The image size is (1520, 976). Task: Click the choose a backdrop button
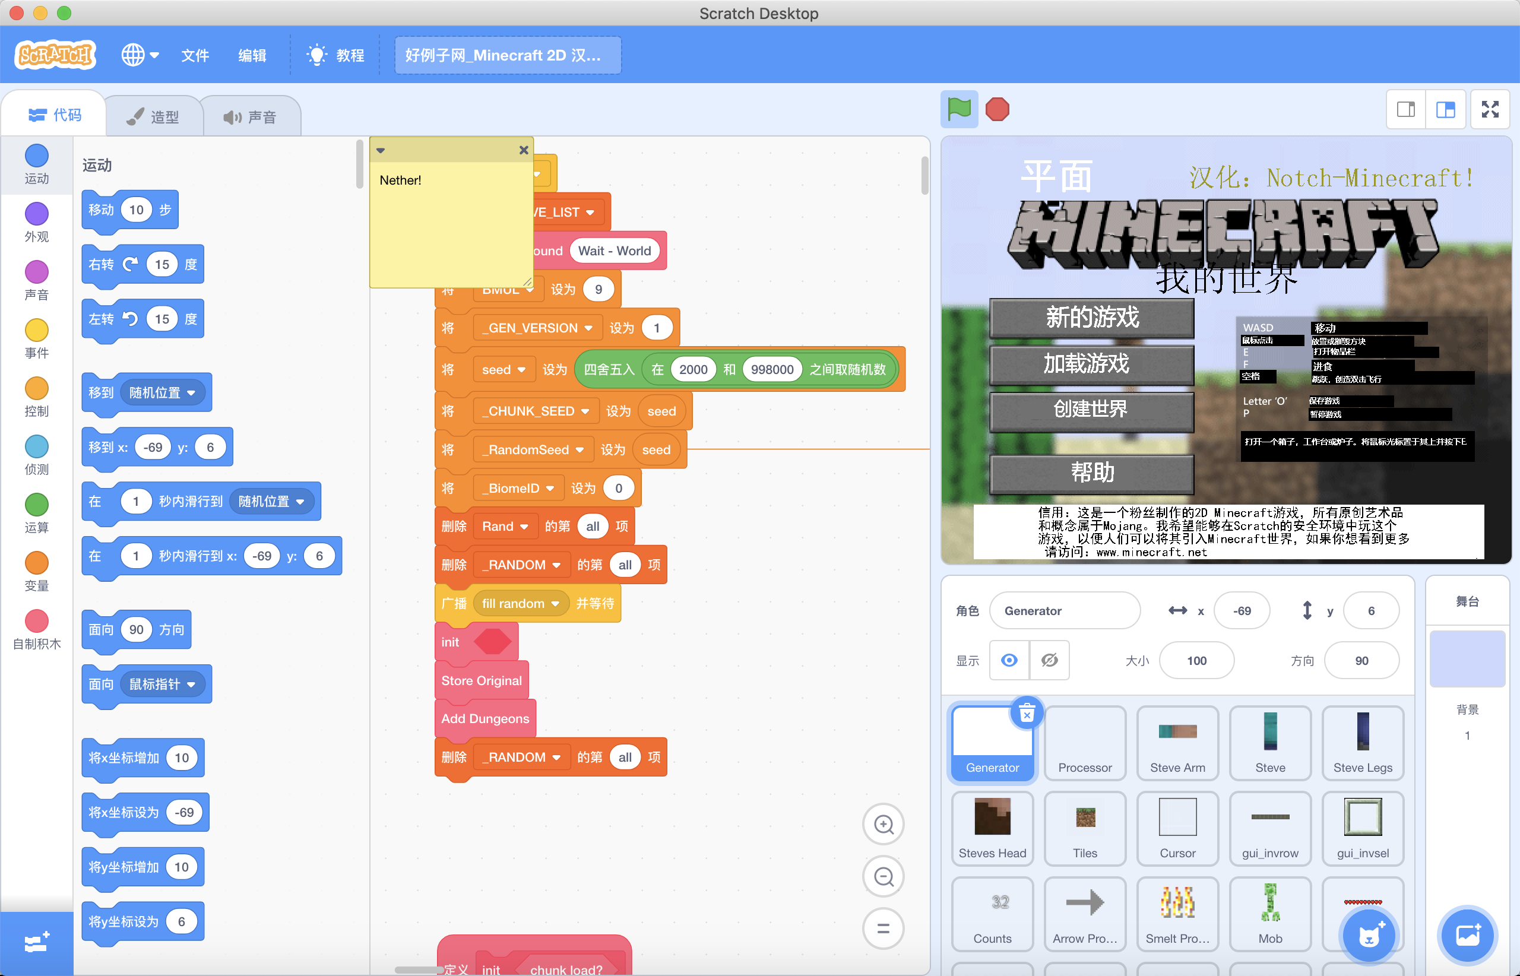(x=1467, y=936)
